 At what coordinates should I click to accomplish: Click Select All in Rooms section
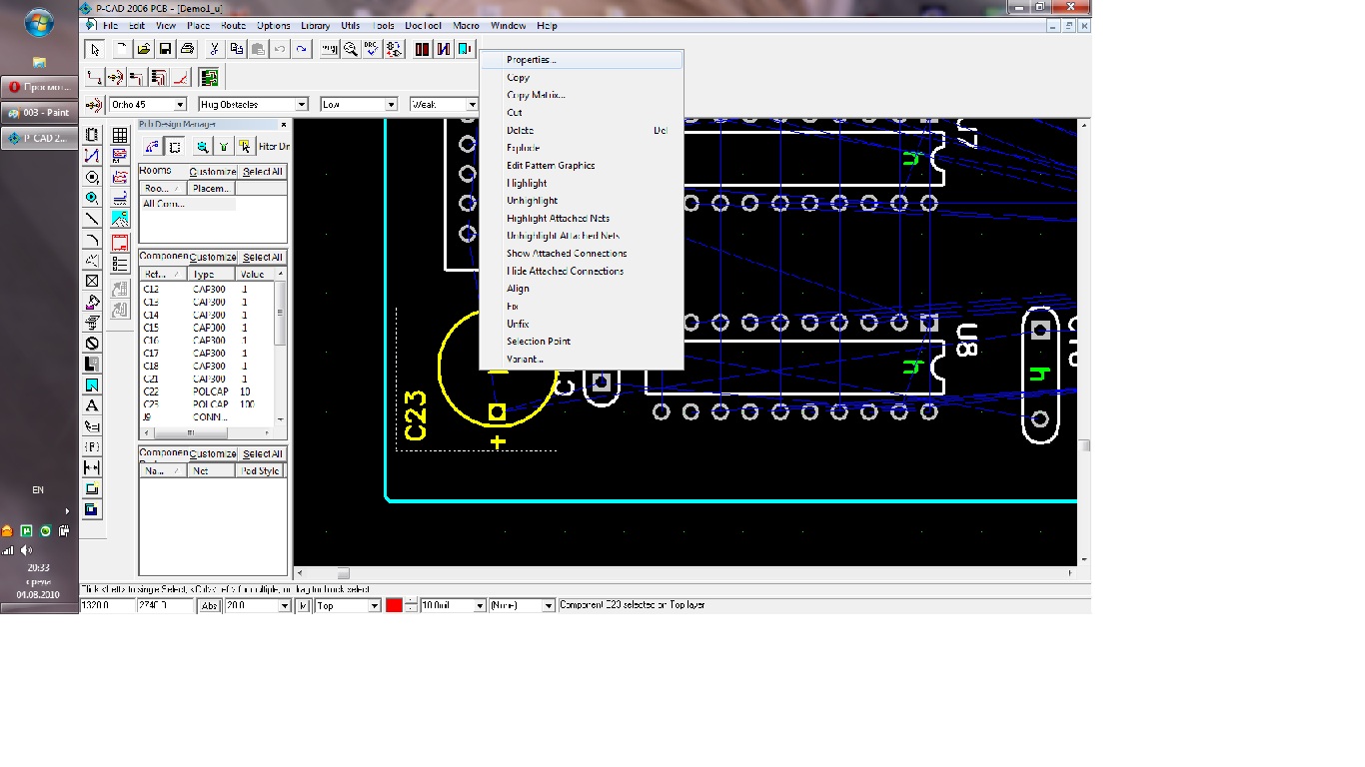263,172
